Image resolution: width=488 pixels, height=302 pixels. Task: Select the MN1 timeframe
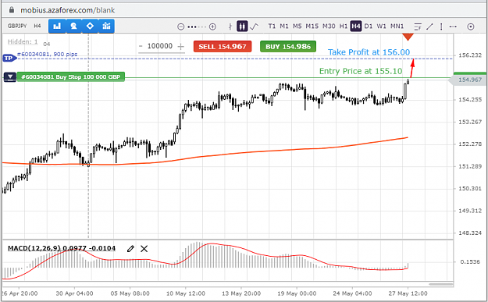coord(397,26)
